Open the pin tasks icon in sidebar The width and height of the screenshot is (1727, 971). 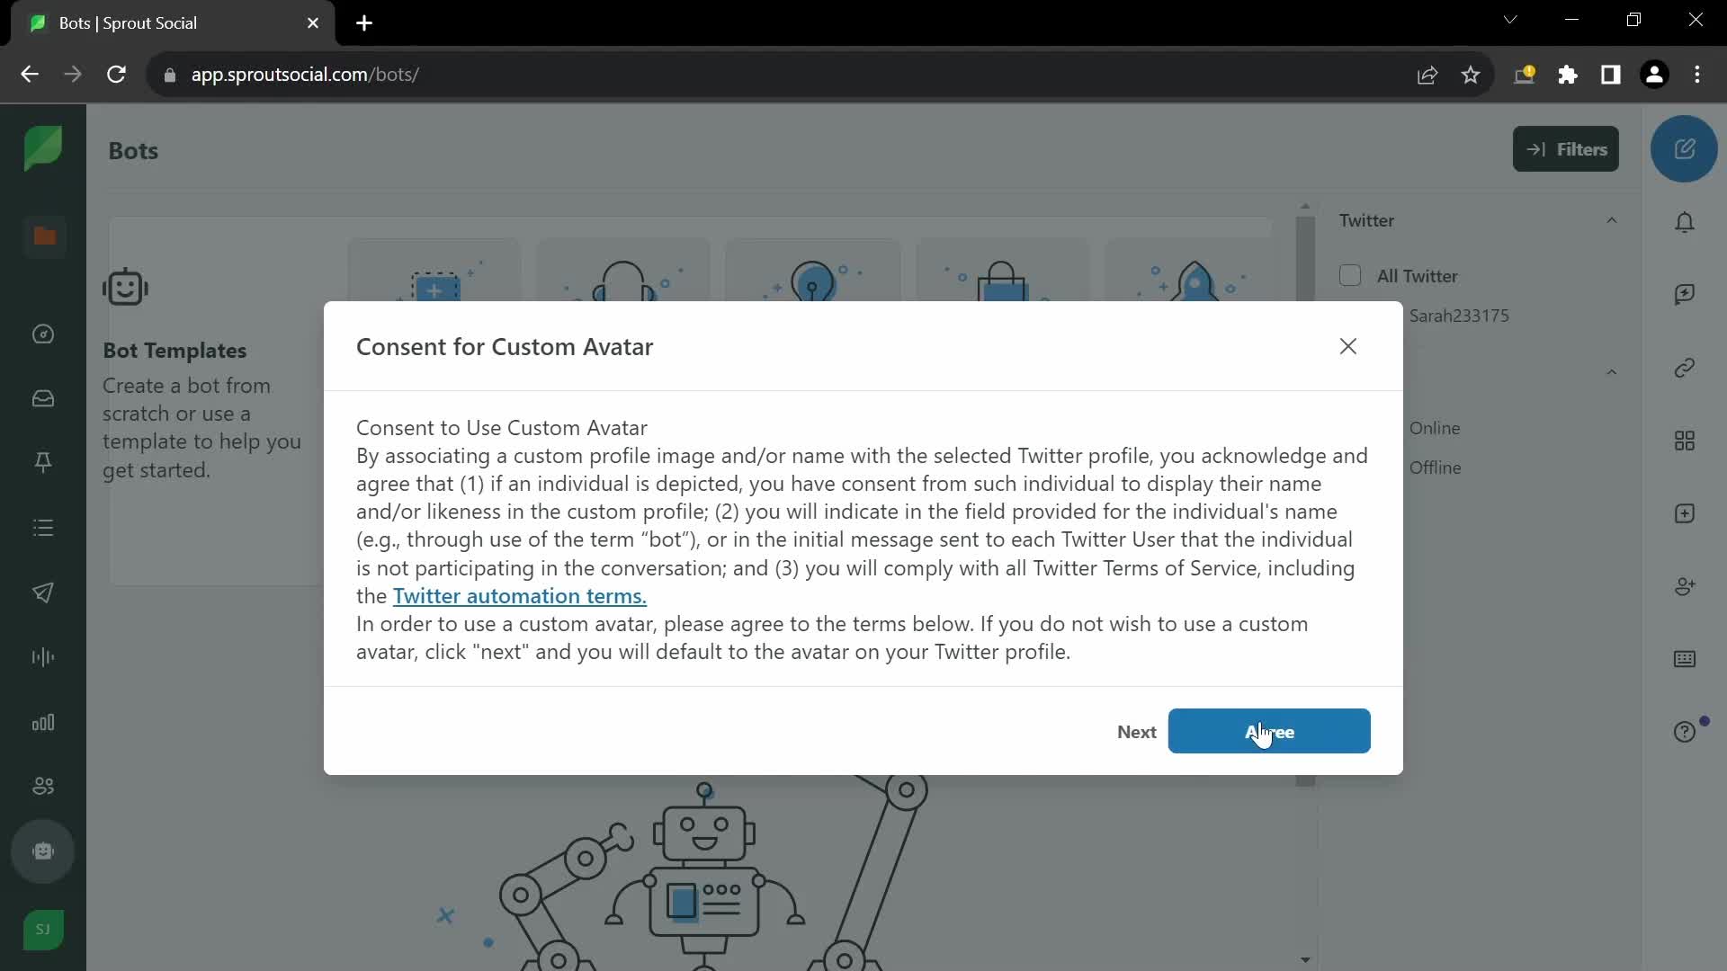(42, 462)
